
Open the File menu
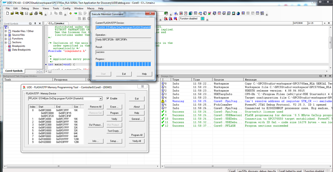click(8, 8)
